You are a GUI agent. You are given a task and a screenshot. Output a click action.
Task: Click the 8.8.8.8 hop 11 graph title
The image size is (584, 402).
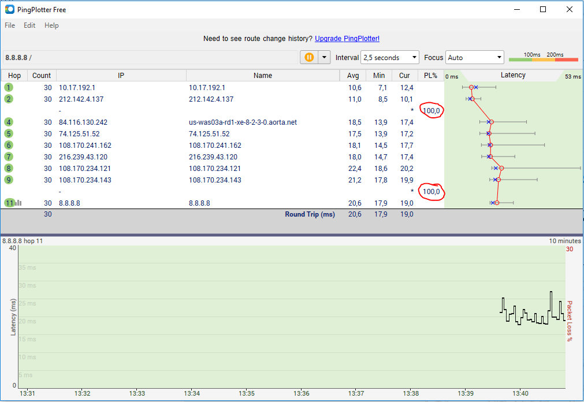(x=23, y=241)
